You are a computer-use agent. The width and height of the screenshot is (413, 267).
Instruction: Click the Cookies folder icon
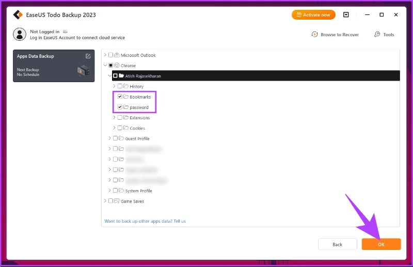126,128
